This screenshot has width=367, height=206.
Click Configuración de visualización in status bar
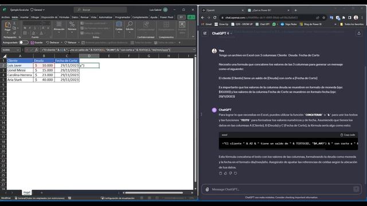tap(118, 198)
